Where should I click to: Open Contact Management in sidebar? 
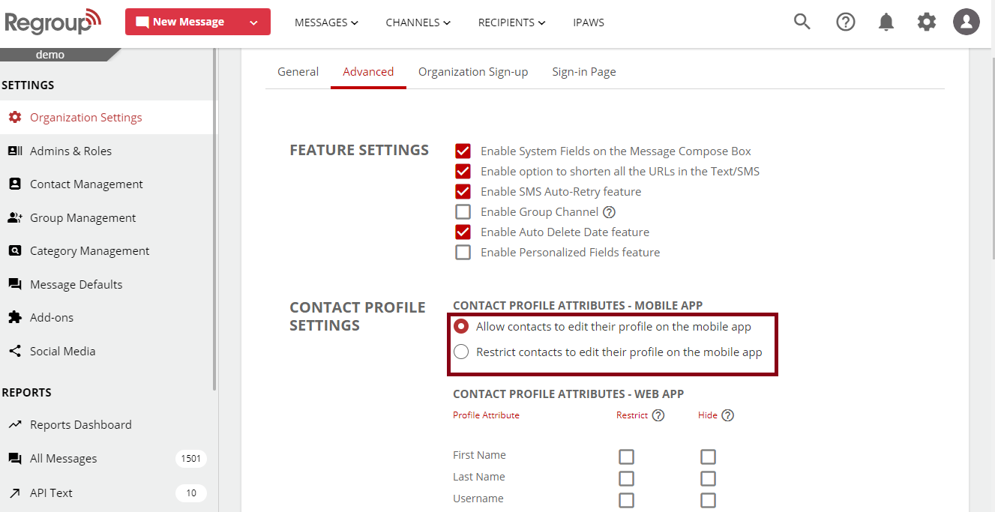(x=86, y=184)
